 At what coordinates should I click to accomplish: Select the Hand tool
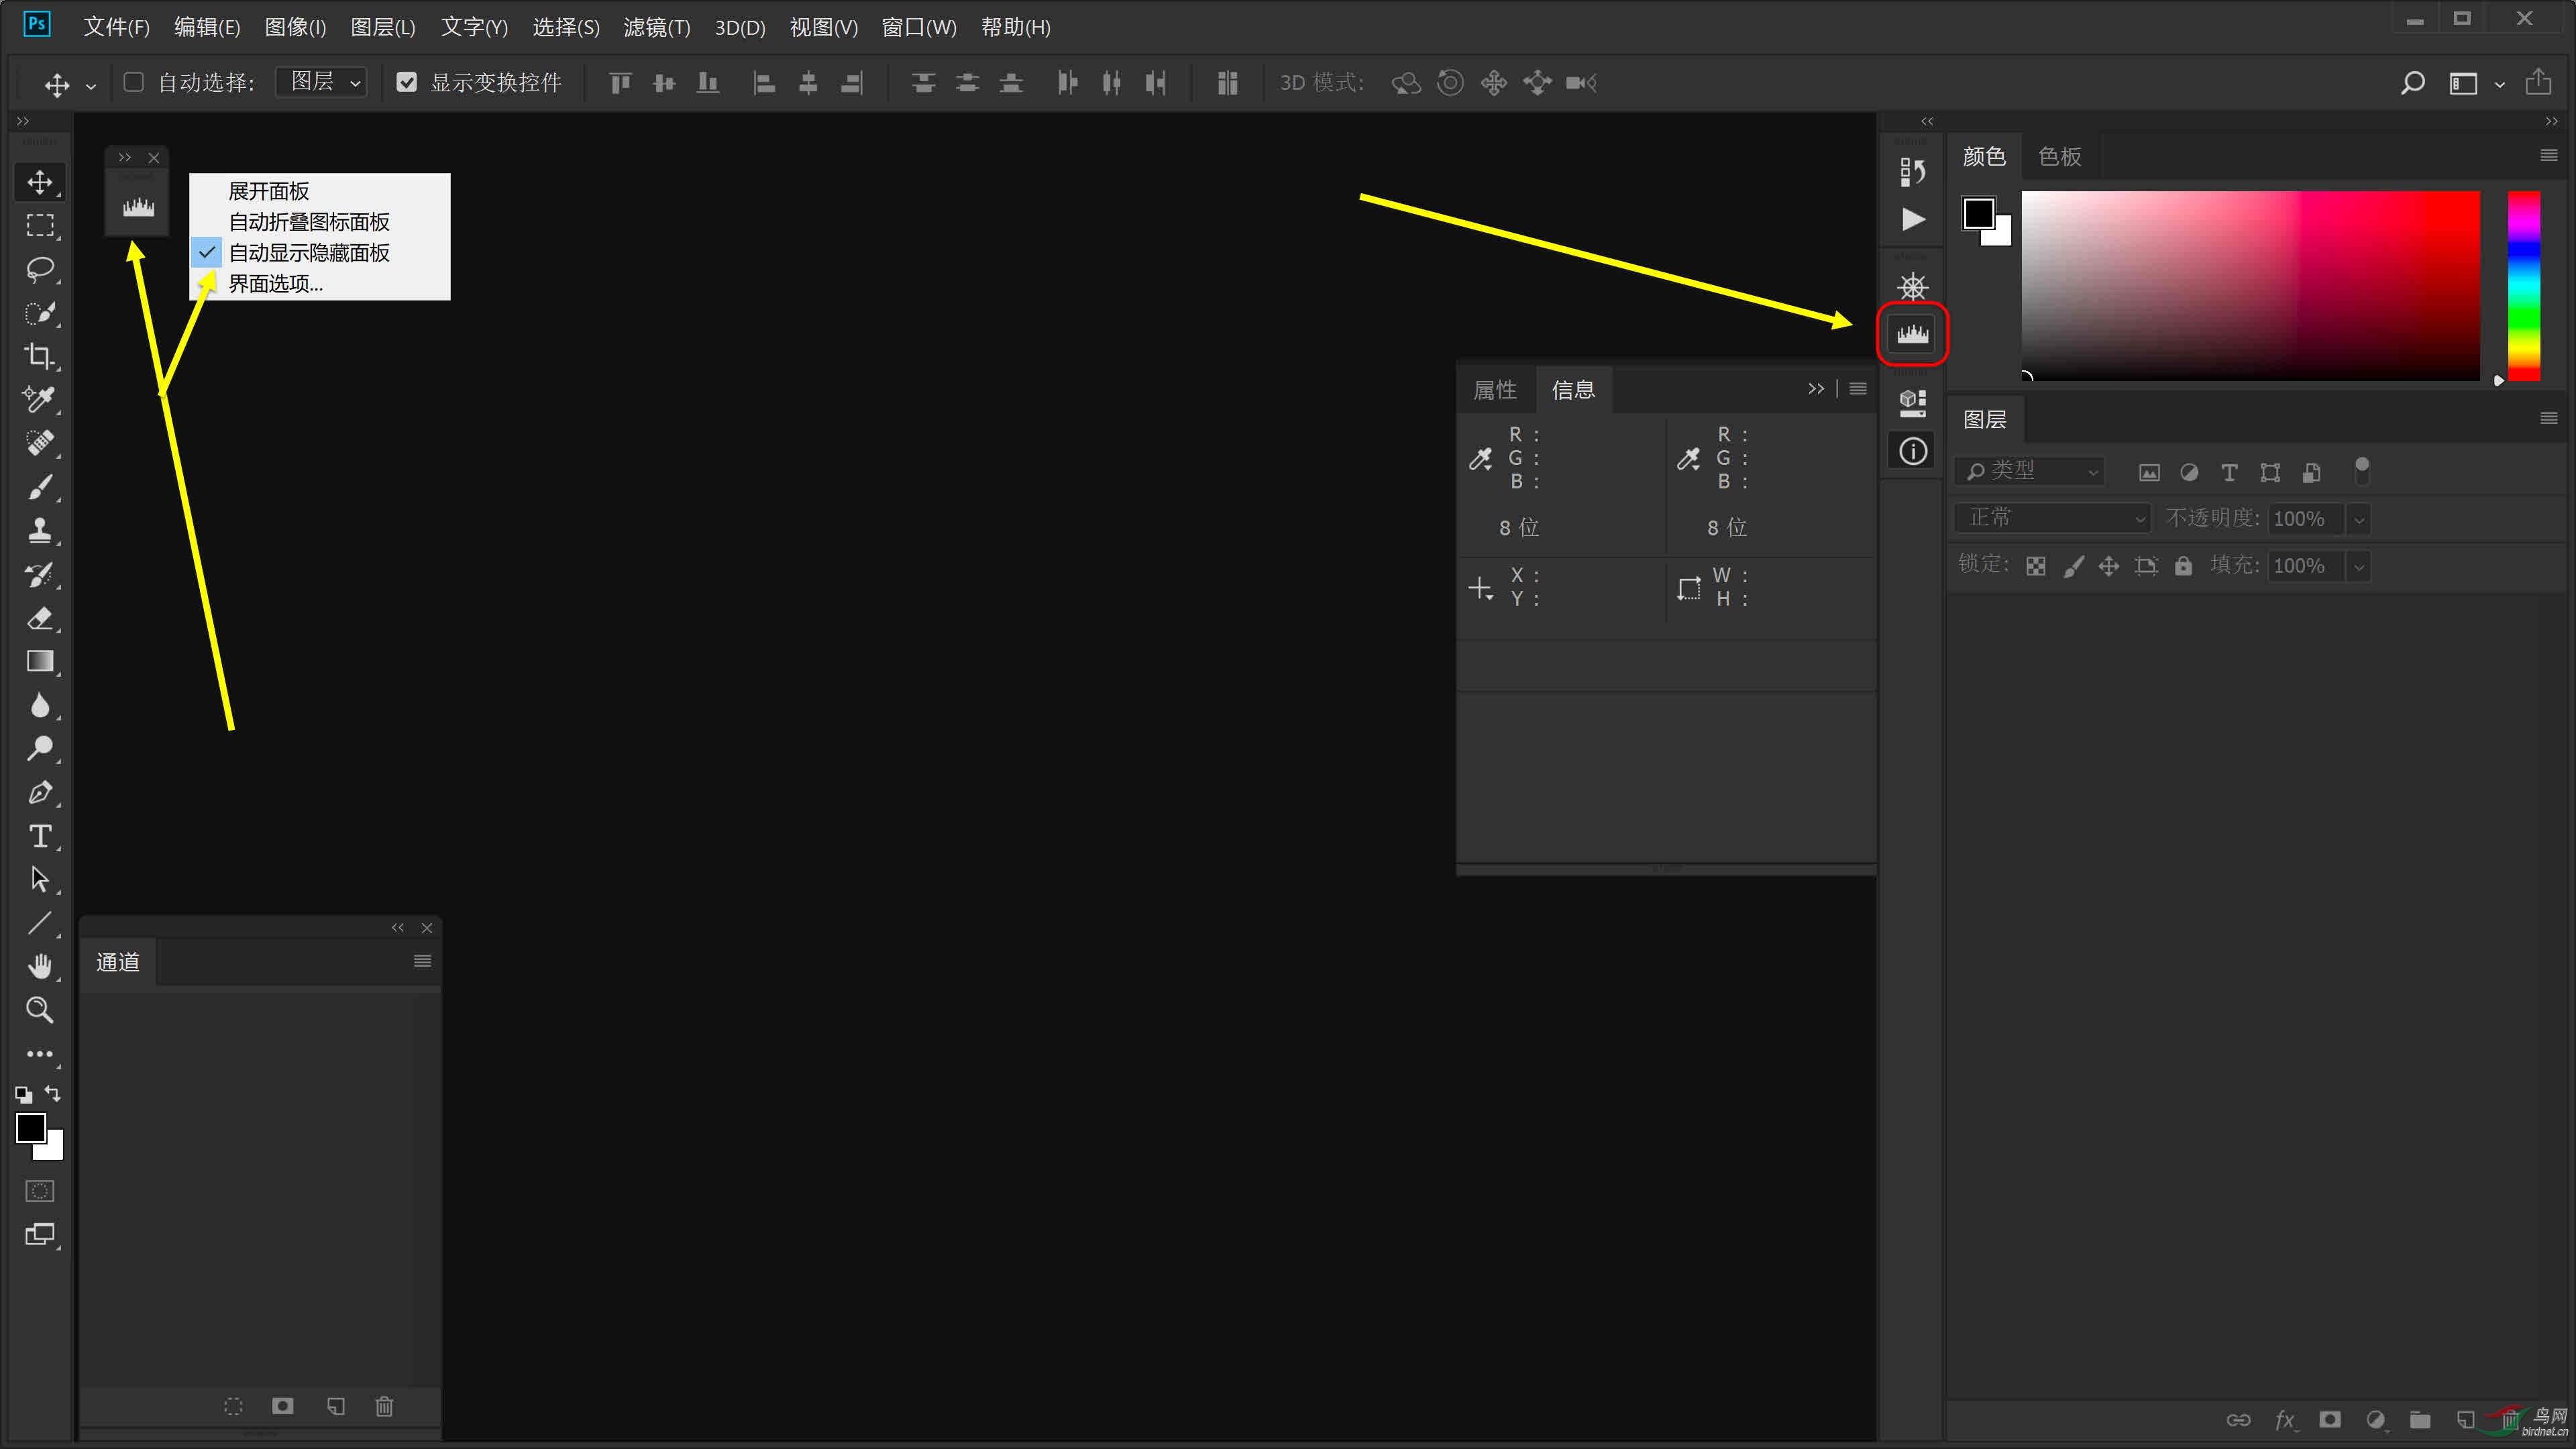40,966
